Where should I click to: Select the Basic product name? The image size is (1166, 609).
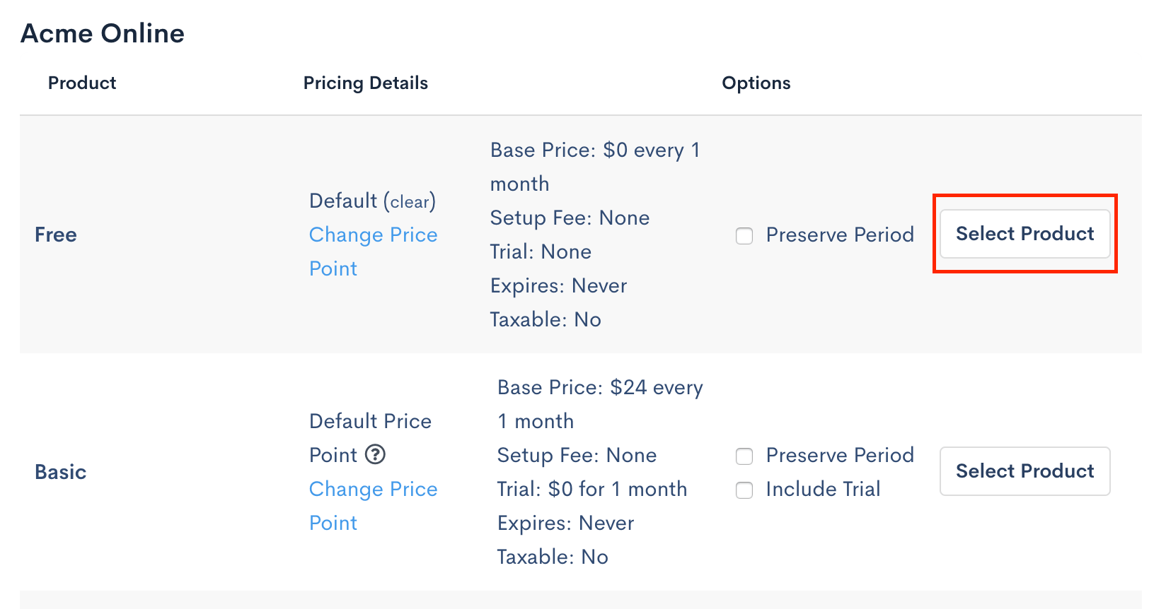tap(61, 472)
